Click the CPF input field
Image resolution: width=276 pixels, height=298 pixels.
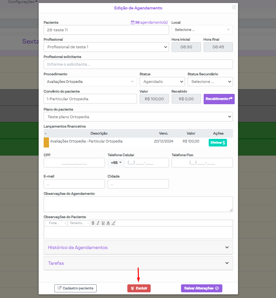point(74,163)
